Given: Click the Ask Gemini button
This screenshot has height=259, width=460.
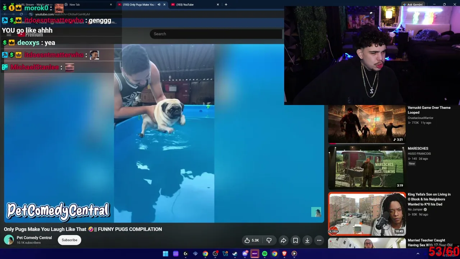Looking at the screenshot, I should 412,5.
